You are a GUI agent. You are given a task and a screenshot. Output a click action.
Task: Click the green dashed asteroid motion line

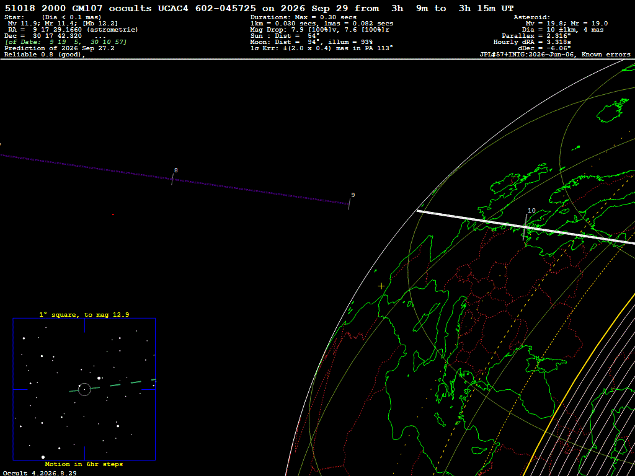click(x=112, y=386)
